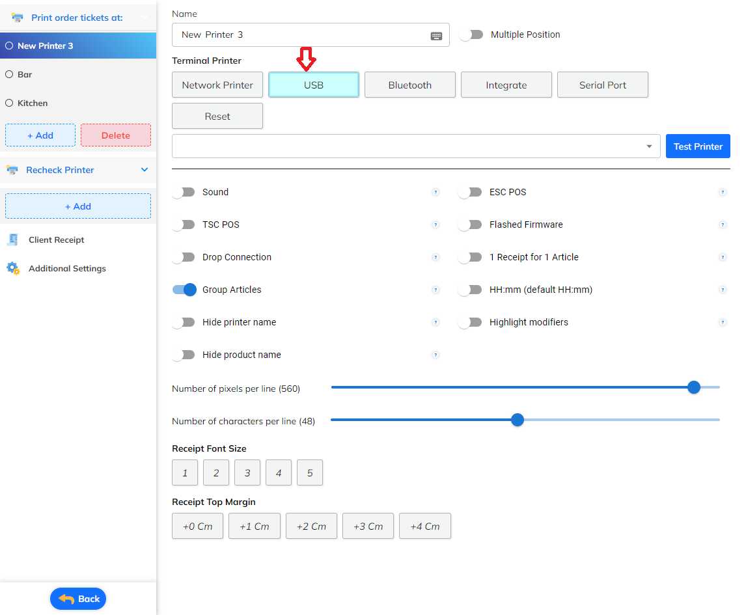Screen dimensions: 746x615
Task: Click the help icon next to Hide product name
Action: coord(435,355)
